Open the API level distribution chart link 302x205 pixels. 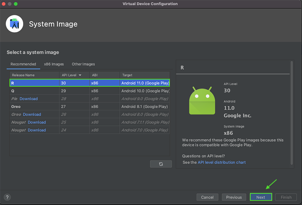tap(222, 162)
